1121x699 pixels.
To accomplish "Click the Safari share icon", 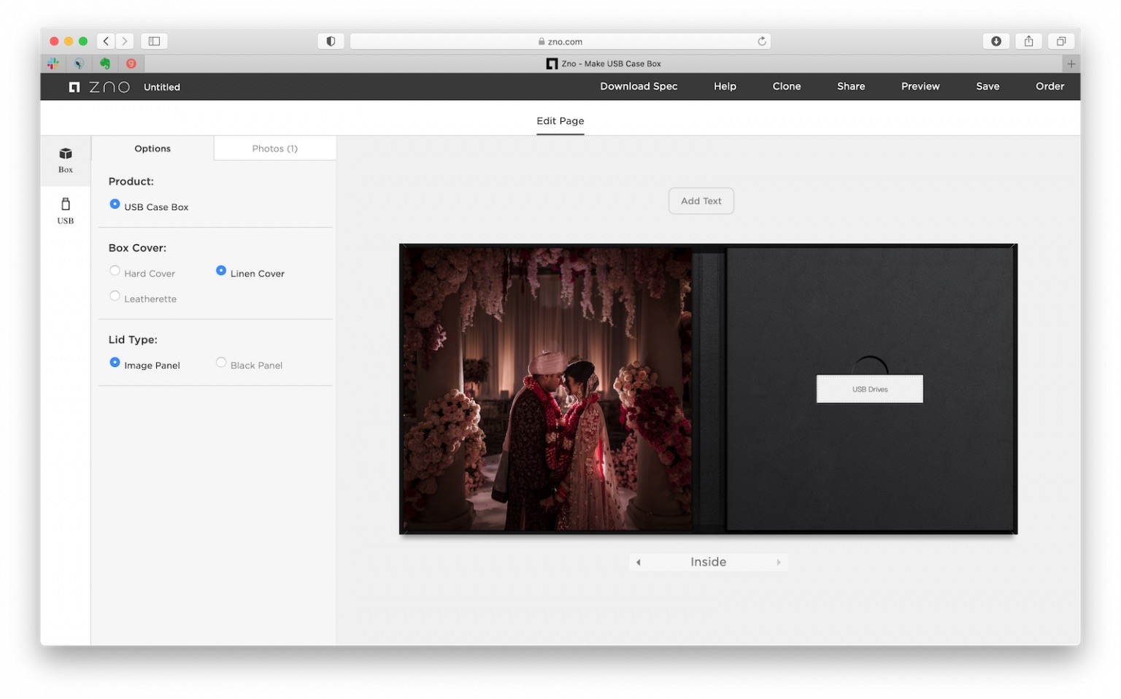I will pyautogui.click(x=1028, y=42).
